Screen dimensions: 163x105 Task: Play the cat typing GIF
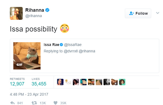tap(27, 56)
